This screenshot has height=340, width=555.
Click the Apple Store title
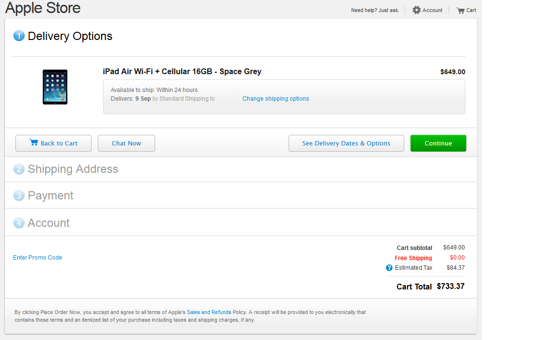pos(43,8)
